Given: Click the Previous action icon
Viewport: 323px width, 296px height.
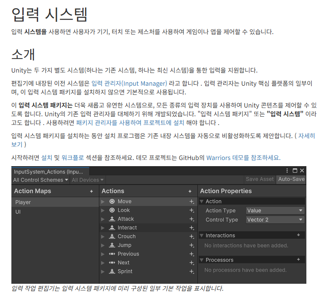Looking at the screenshot, I should pyautogui.click(x=112, y=254).
